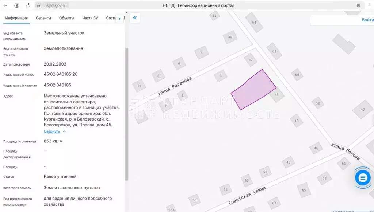The width and height of the screenshot is (374, 212).
Task: Select cadastral number 45:02:040105:26
Action: click(x=61, y=74)
